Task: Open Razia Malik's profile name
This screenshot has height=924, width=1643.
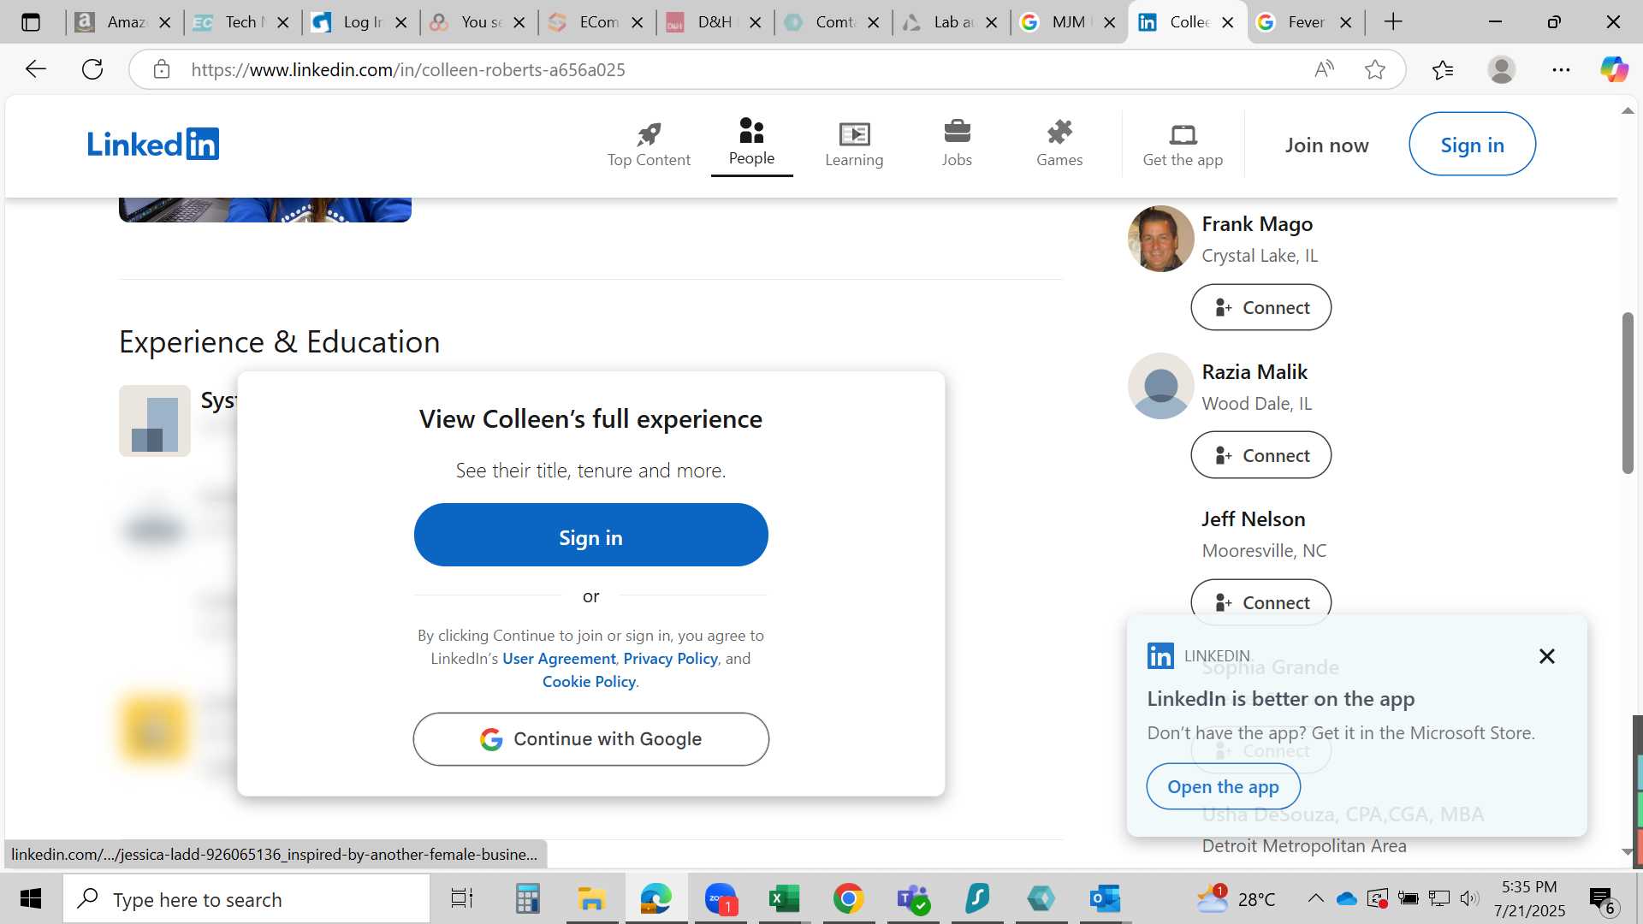Action: tap(1254, 372)
